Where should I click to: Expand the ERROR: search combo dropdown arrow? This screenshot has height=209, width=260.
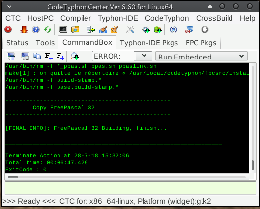click(x=144, y=56)
